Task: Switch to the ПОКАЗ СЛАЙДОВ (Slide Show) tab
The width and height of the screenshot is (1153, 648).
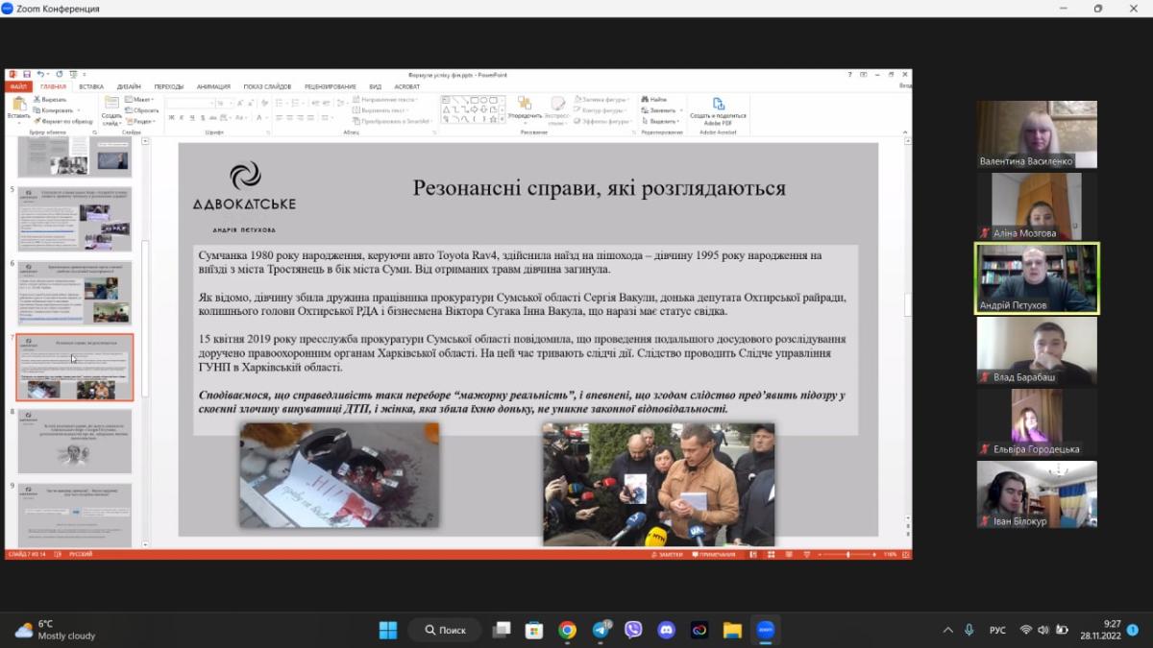Action: pos(267,86)
